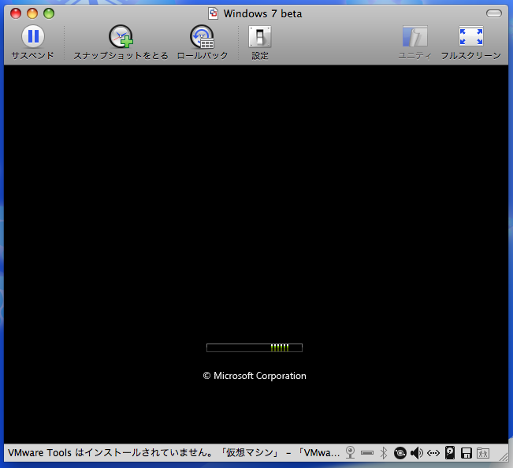Click the VMware Tools not installed message
Image resolution: width=513 pixels, height=468 pixels.
173,452
